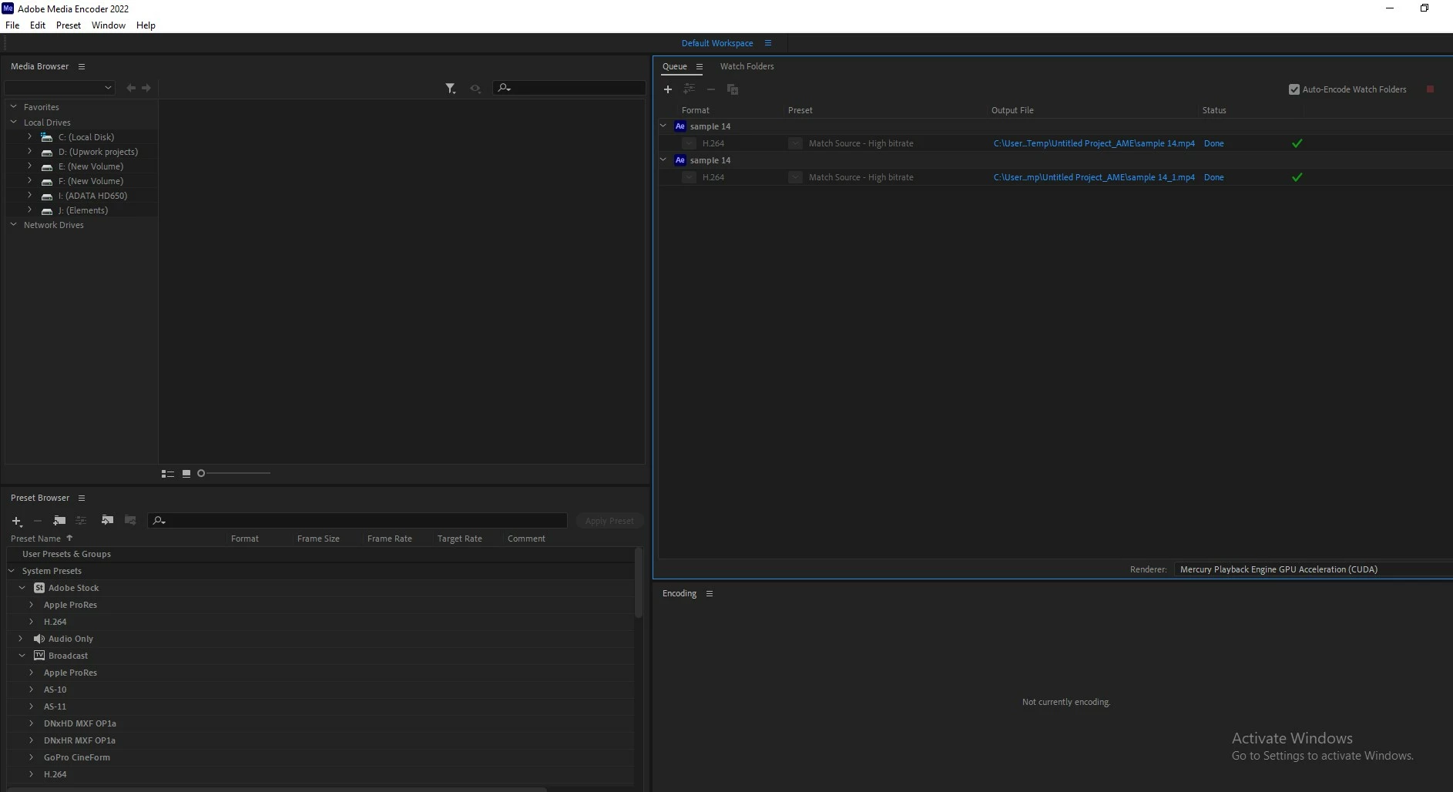Viewport: 1453px width, 792px height.
Task: Select the AS-11 preset folder
Action: pos(55,706)
